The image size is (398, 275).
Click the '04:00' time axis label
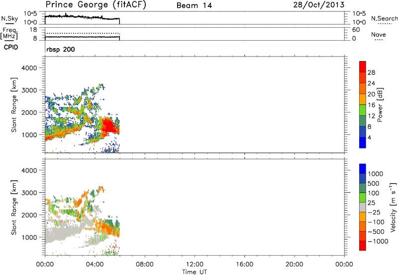tap(95, 265)
